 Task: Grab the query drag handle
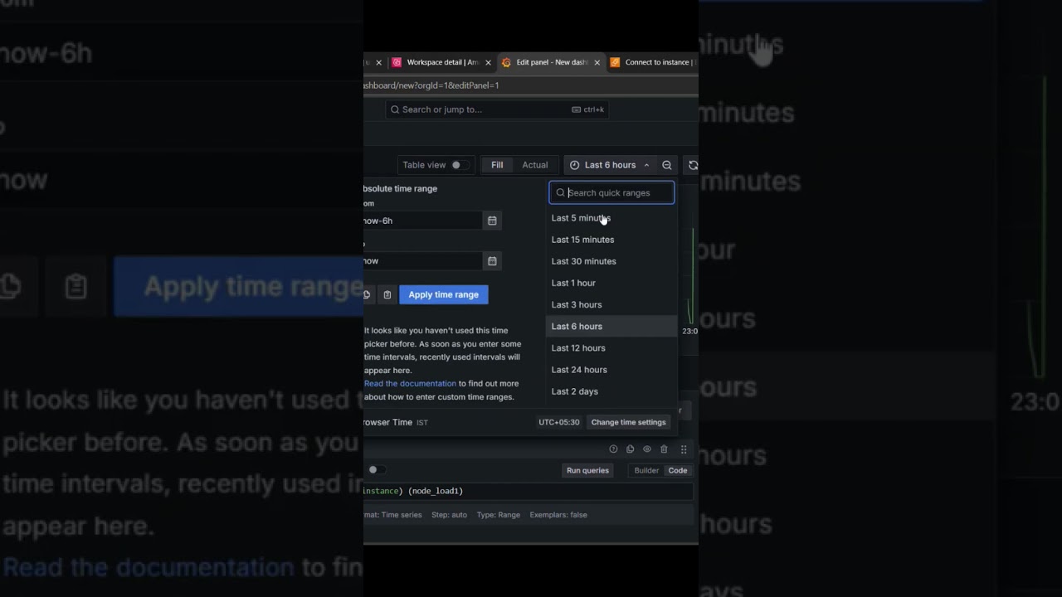pyautogui.click(x=684, y=449)
